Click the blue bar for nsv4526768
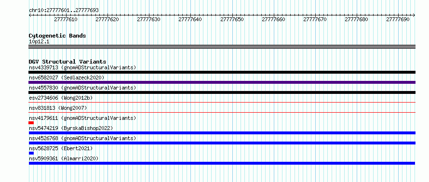 point(222,143)
